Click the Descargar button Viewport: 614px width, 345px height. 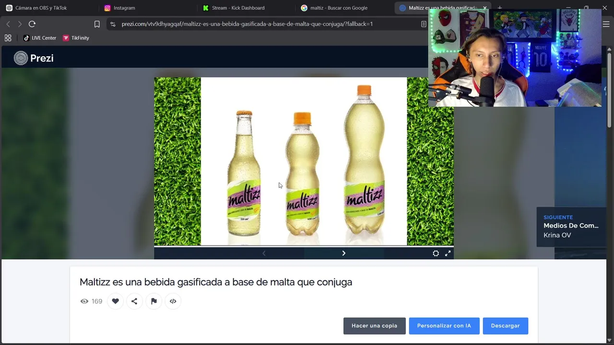coord(505,326)
